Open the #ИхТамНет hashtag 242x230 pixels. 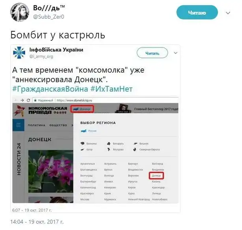111,89
